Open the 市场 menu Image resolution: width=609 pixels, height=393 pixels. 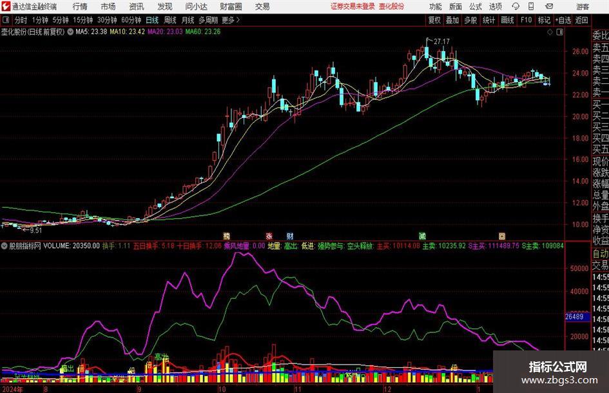(108, 6)
